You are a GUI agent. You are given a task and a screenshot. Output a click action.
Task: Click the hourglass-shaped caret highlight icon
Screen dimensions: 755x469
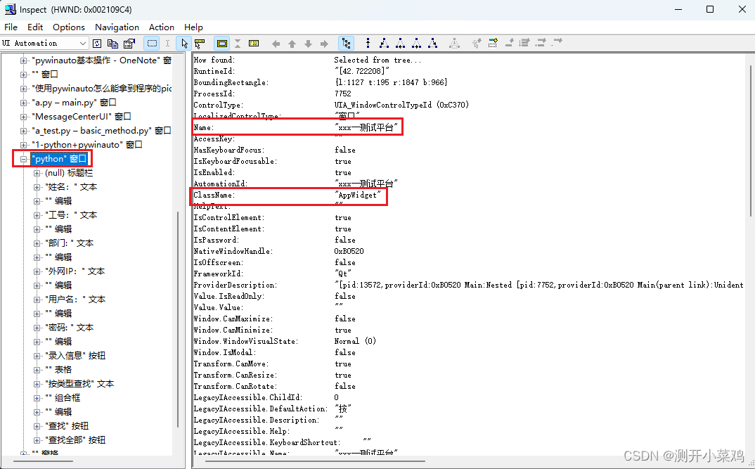238,44
